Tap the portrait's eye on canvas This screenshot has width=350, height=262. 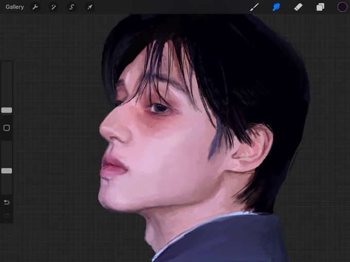[x=160, y=108]
